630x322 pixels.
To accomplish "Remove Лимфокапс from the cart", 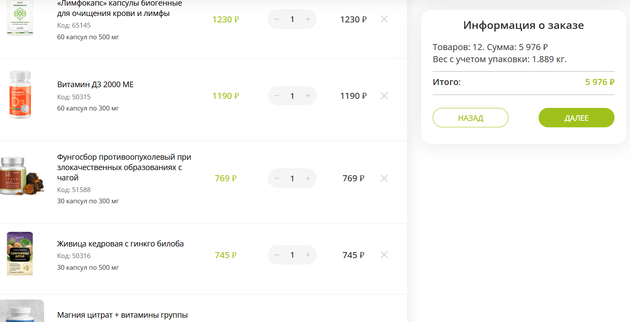I will 384,19.
